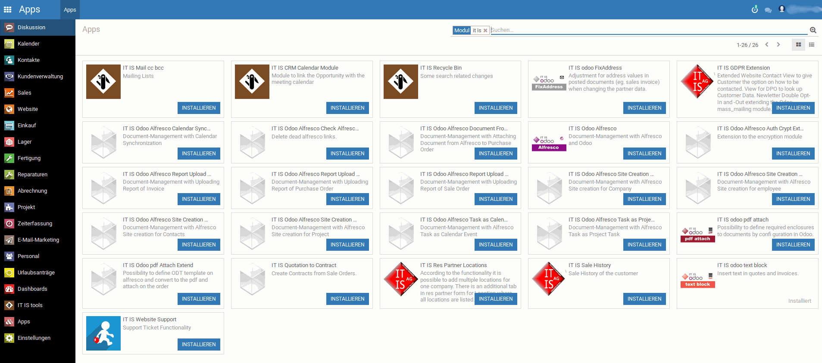Open the Zeiterfassung sidebar icon

tap(9, 224)
